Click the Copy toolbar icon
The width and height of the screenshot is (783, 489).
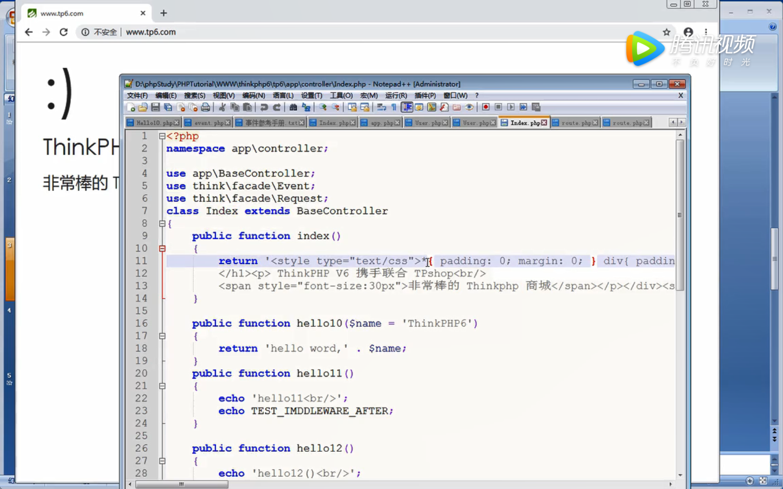tap(235, 108)
